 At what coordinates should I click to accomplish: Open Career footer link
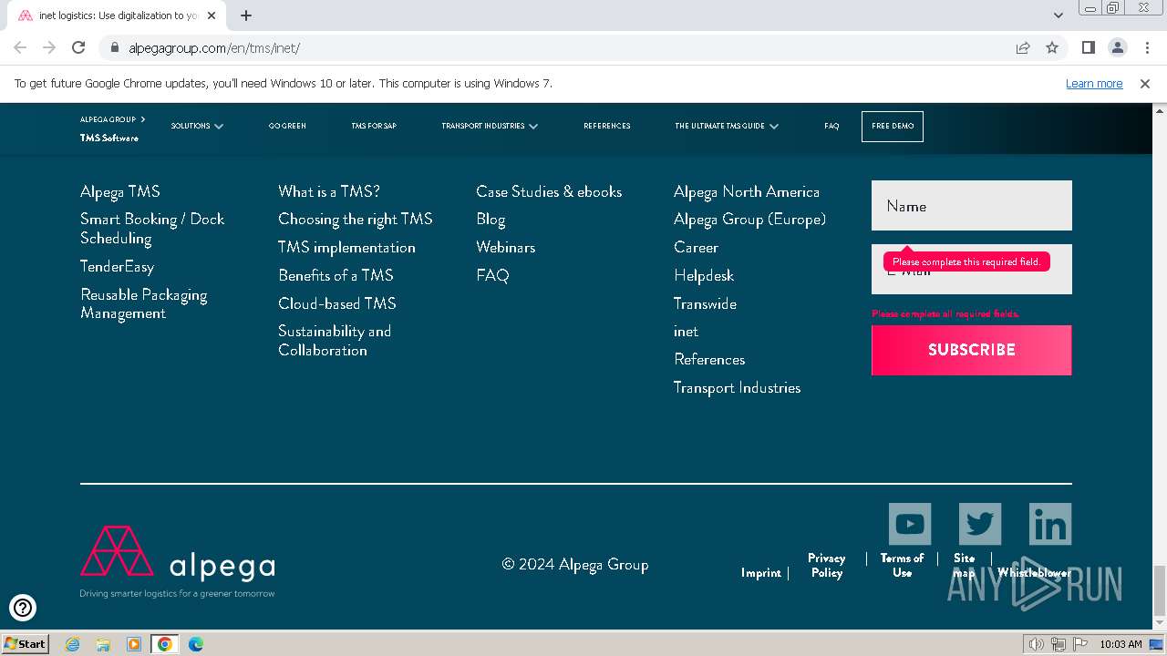pos(696,247)
